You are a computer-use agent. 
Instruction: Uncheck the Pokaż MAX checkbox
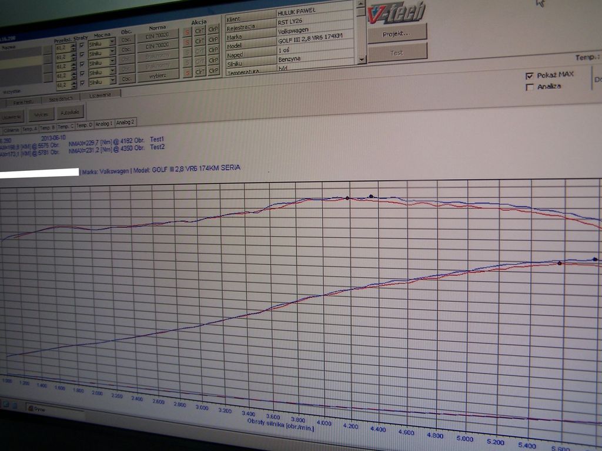[530, 75]
